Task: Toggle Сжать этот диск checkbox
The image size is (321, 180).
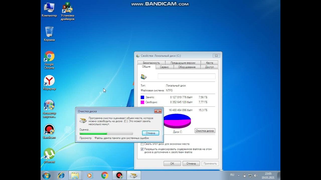Action: [142, 144]
